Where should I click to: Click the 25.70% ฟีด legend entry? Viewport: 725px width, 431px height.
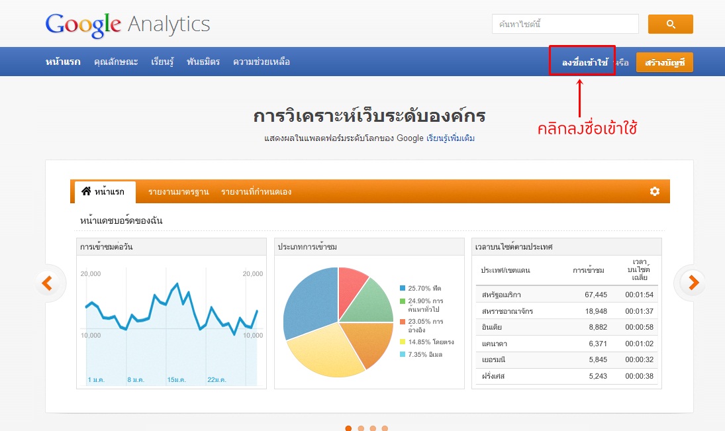tap(420, 288)
